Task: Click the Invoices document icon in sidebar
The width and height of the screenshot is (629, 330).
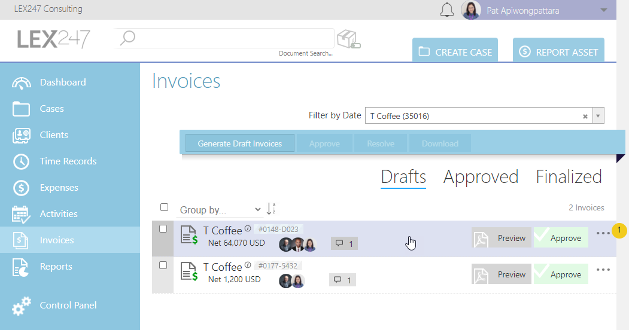Action: (x=20, y=241)
